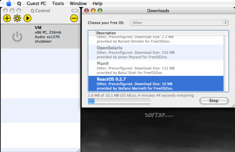
Task: Open the Window menu
Action: (x=78, y=4)
